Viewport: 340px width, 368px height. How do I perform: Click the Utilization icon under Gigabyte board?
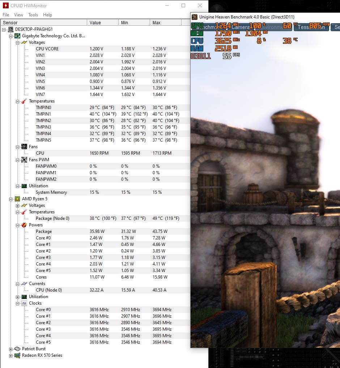24,186
